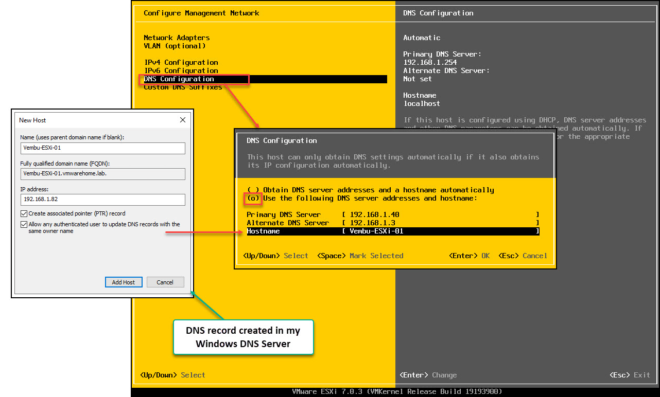The width and height of the screenshot is (660, 397).
Task: Click the New Host dialog title
Action: pyautogui.click(x=32, y=120)
